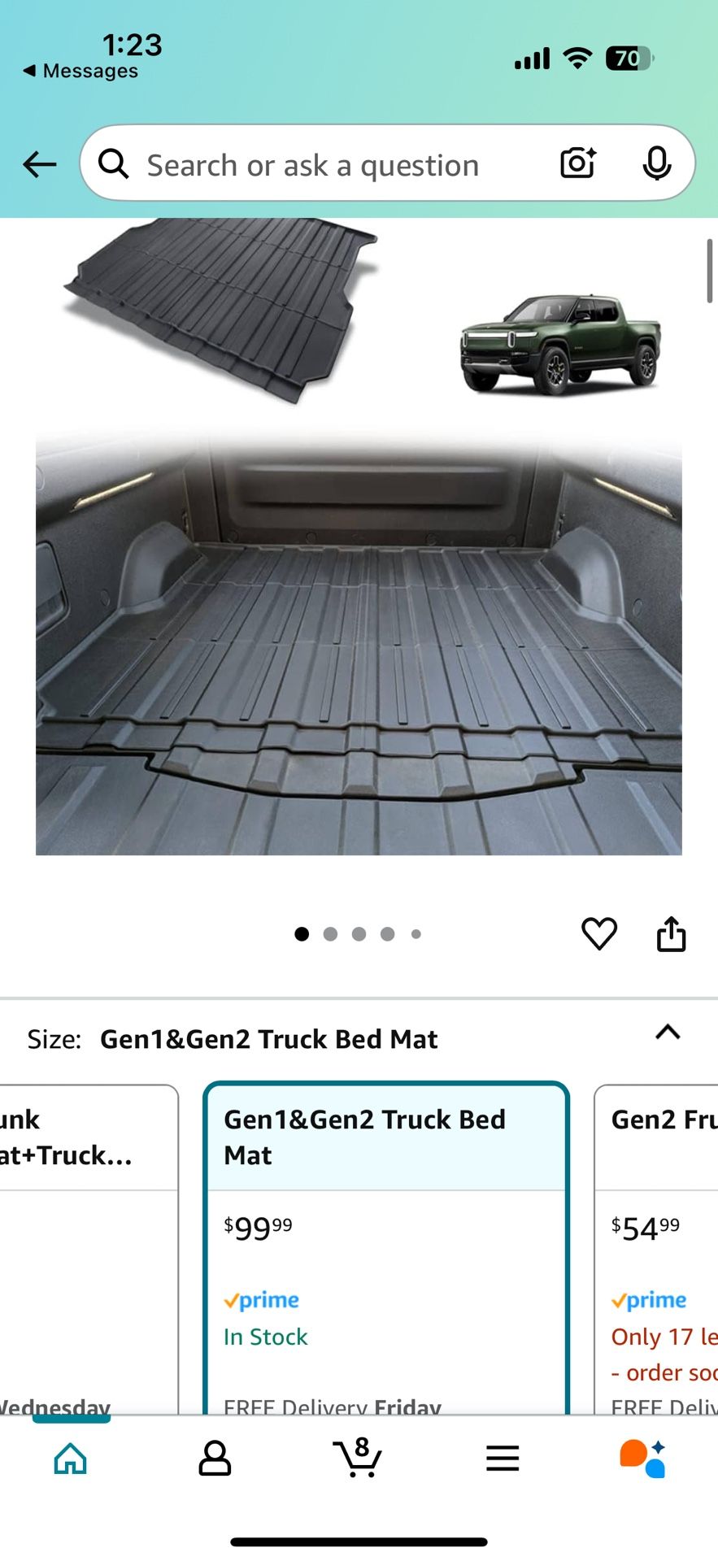Click the page scrollbar handle

pos(710,271)
